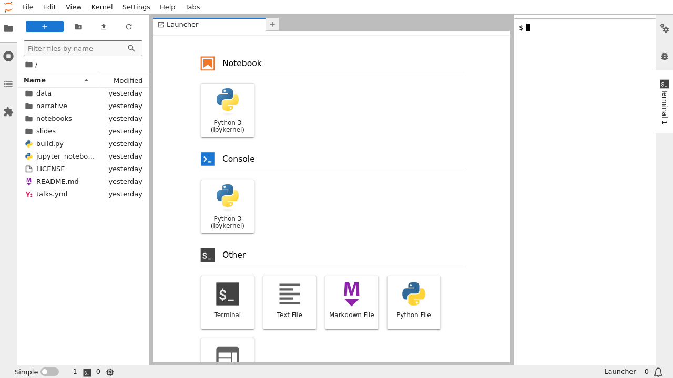
Task: Select the notebooks folder
Action: (83, 119)
